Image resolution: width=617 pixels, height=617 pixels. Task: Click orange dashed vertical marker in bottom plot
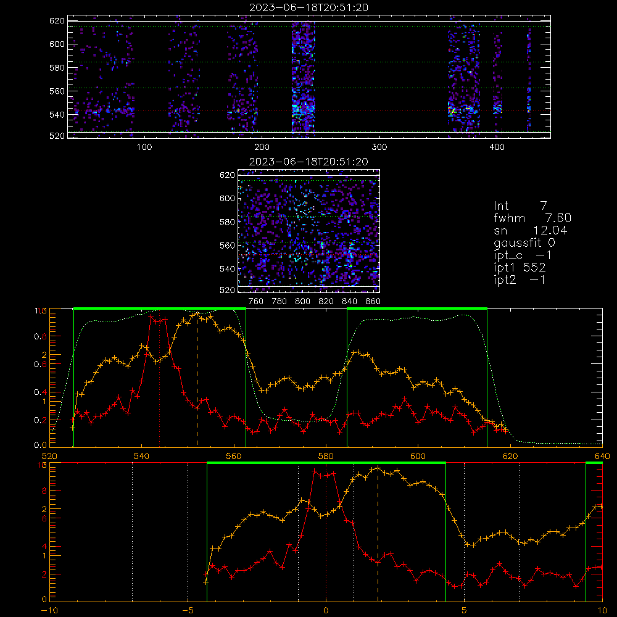[378, 533]
